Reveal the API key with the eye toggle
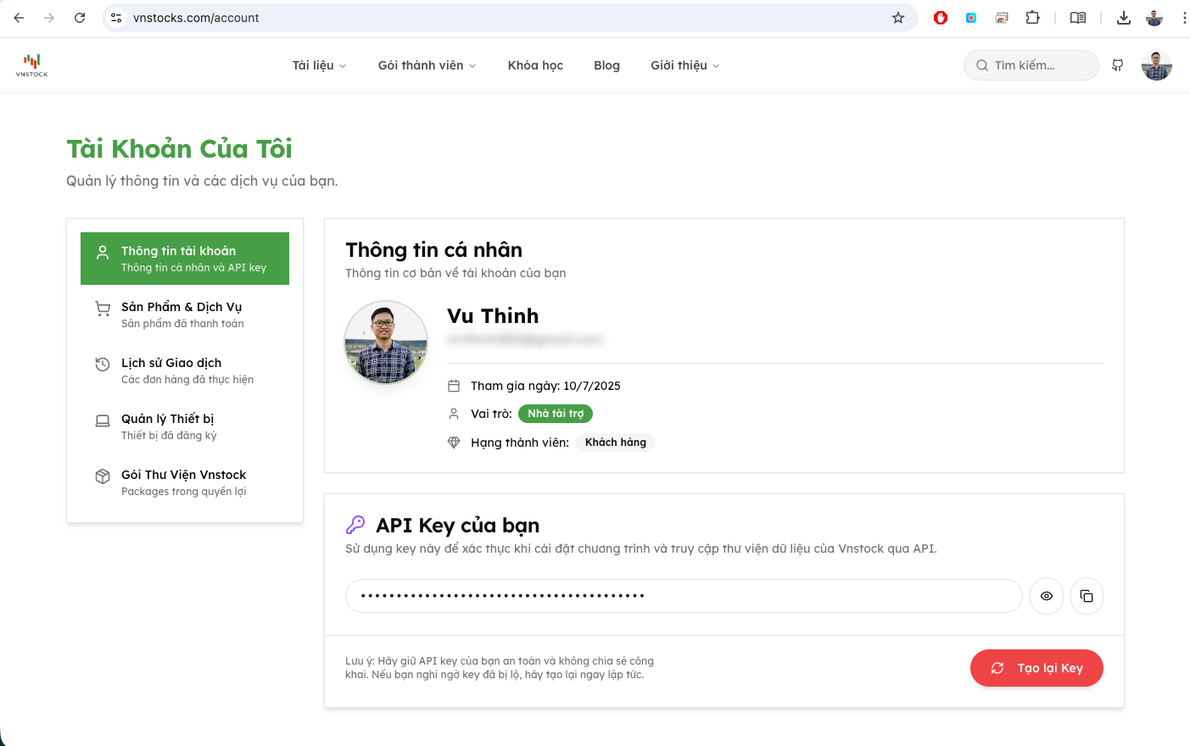 tap(1046, 596)
